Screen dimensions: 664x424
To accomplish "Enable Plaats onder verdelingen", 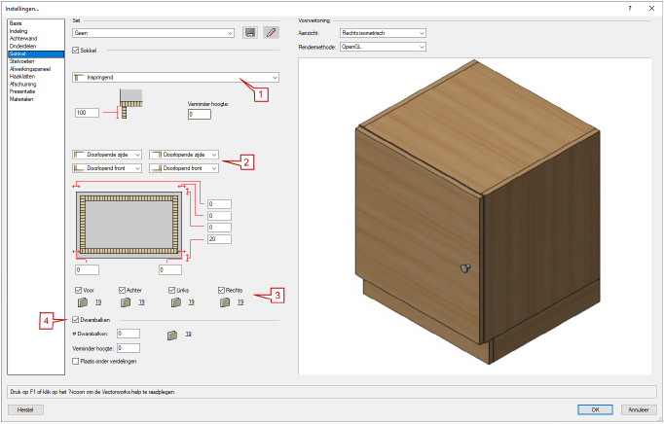I will pyautogui.click(x=76, y=362).
